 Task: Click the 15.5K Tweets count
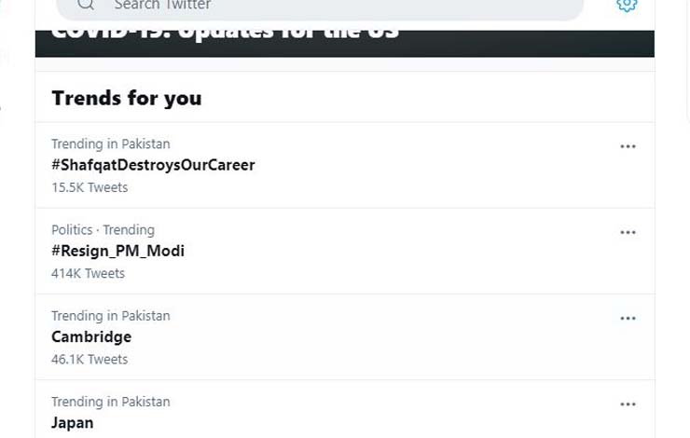[x=90, y=187]
